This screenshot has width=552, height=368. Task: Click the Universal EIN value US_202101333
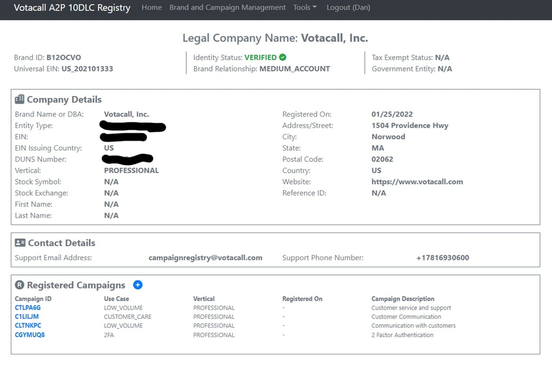click(x=87, y=69)
